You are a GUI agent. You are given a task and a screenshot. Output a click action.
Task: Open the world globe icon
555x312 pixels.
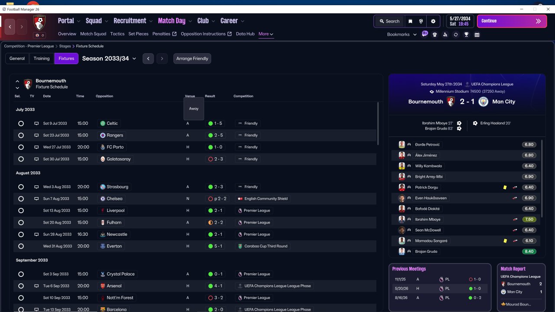pos(421,21)
